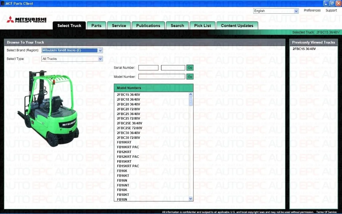The image size is (342, 214).
Task: Select 2FBC15 36/48V in Previously Viewed Trucks
Action: tap(304, 49)
